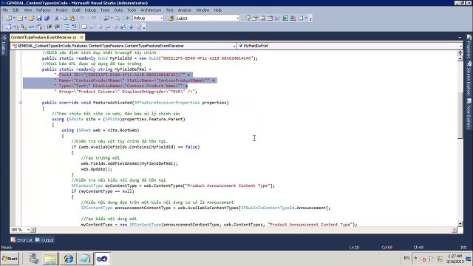
Task: Open the Refactor menu
Action: click(44, 10)
